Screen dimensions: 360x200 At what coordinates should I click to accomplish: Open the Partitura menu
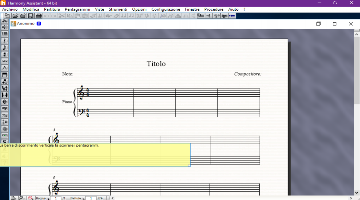(52, 9)
